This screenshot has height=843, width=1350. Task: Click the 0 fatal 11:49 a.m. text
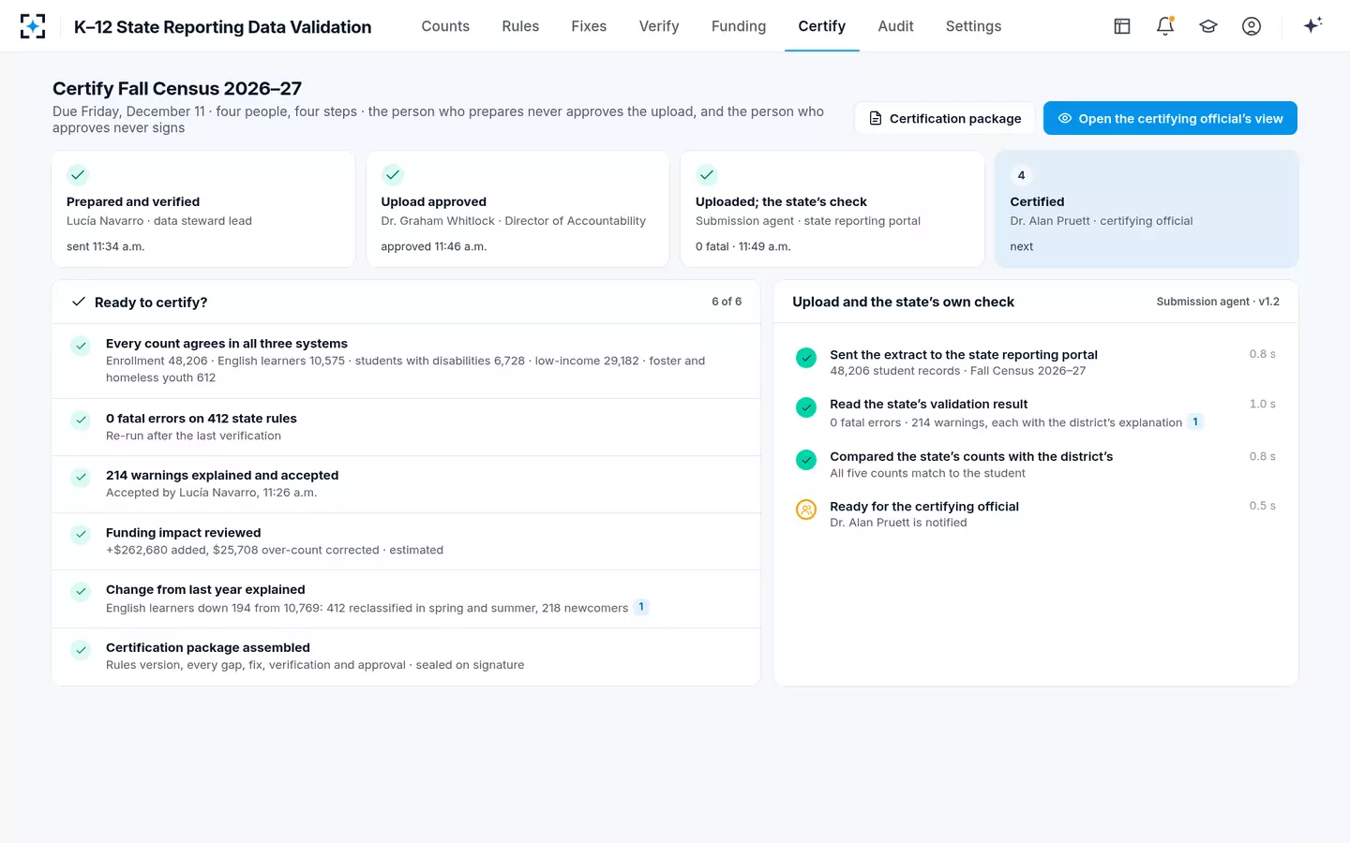coord(743,247)
